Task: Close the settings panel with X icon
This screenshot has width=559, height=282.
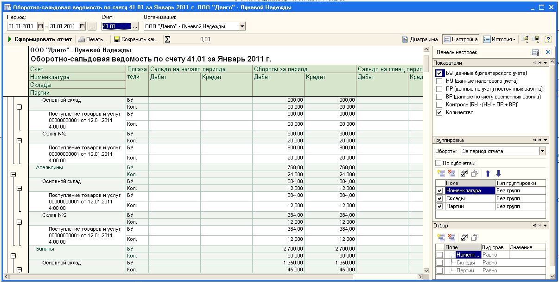Action: (x=548, y=52)
